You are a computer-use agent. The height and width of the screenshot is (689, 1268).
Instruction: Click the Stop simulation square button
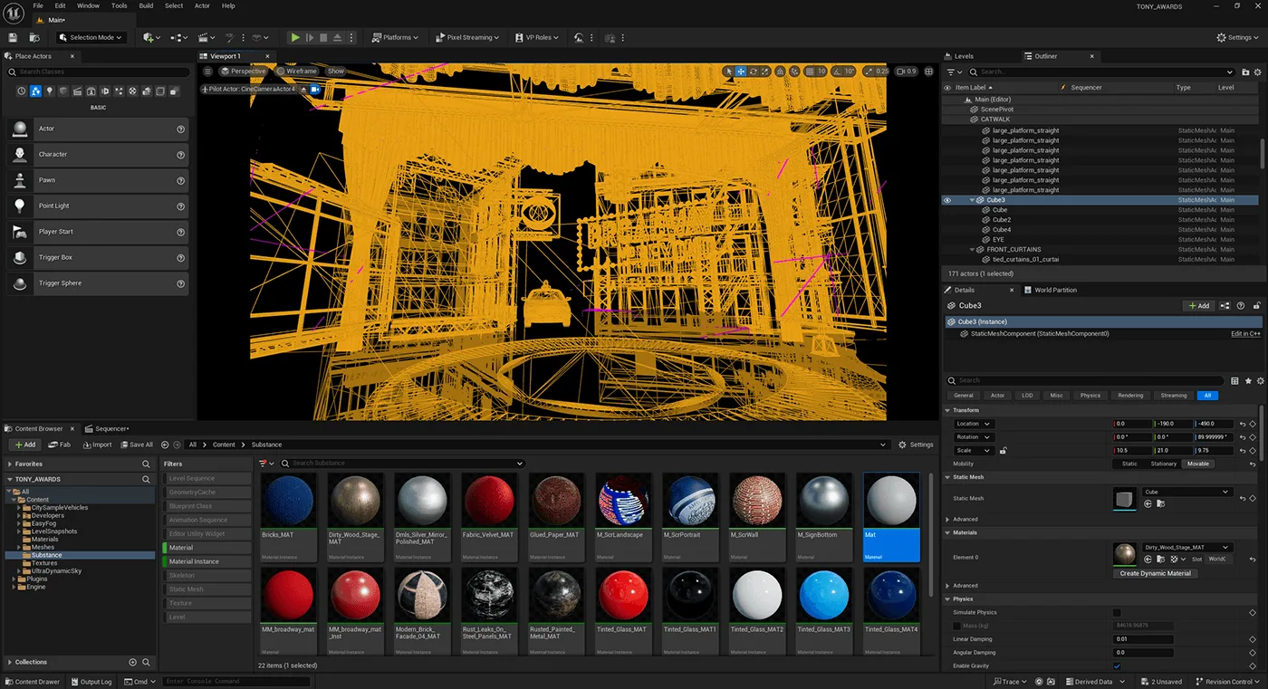click(x=323, y=37)
